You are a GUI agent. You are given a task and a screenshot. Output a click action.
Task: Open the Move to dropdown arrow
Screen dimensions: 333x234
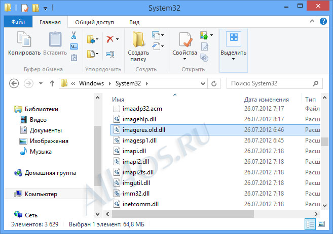pos(97,39)
